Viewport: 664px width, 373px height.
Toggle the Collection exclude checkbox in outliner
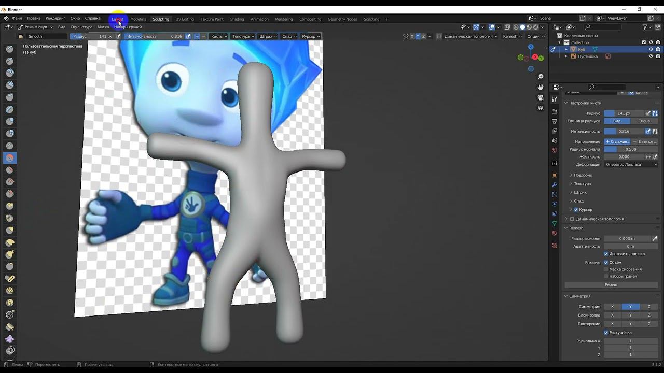[x=644, y=42]
